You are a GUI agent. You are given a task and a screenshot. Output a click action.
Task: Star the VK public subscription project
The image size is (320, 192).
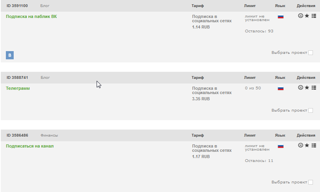pyautogui.click(x=307, y=16)
